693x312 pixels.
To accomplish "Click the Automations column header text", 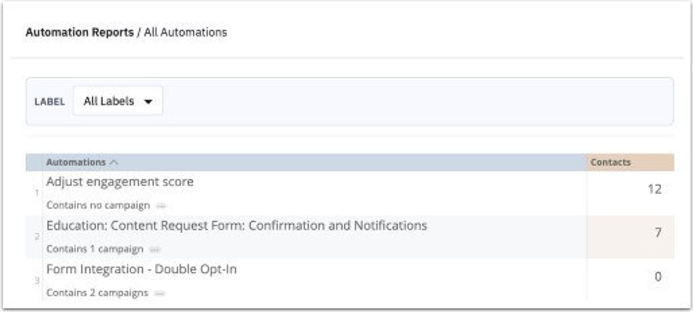I will pyautogui.click(x=76, y=162).
